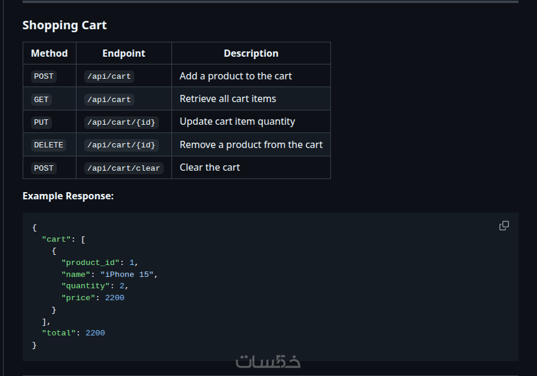Click "Remove a product from the cart" text
Screen dimensions: 537x376
tap(251, 144)
